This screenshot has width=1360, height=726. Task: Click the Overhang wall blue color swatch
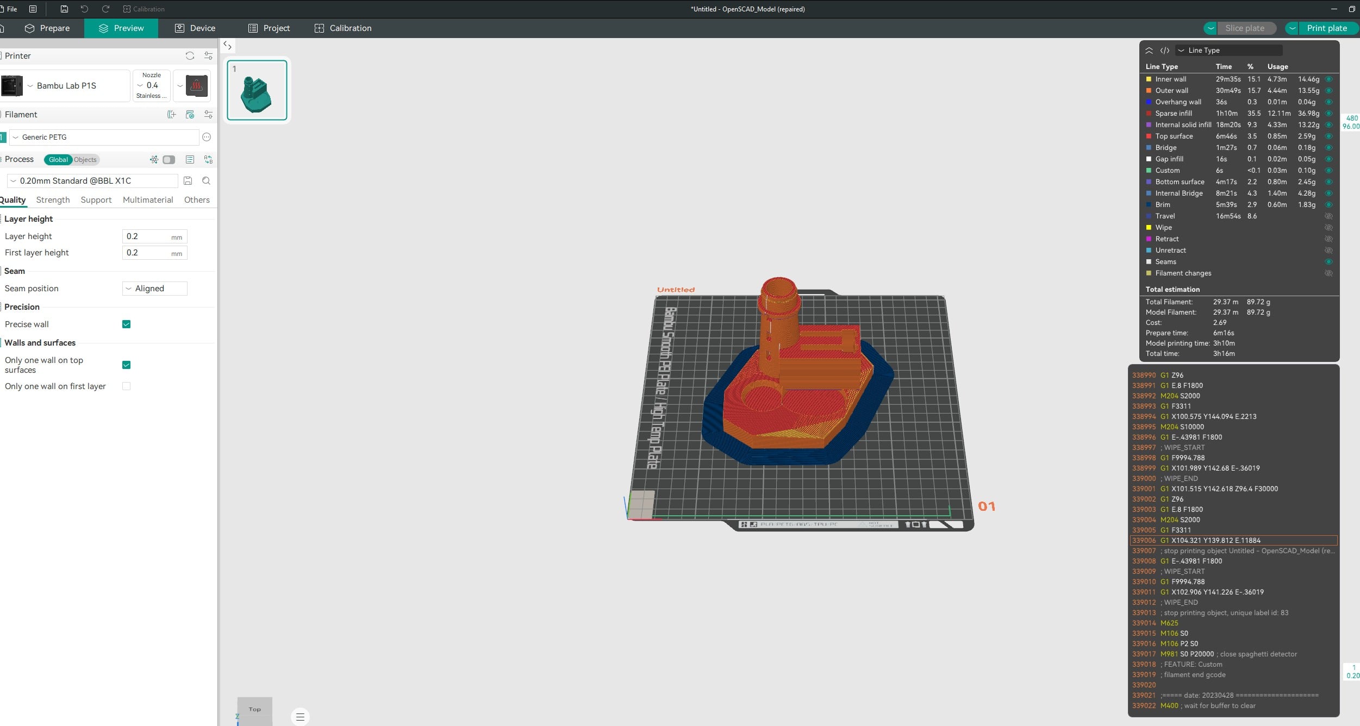point(1149,102)
